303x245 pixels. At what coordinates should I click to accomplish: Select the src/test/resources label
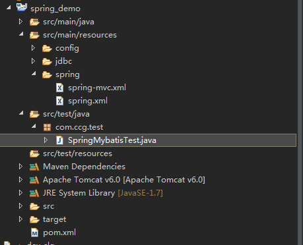[77, 153]
